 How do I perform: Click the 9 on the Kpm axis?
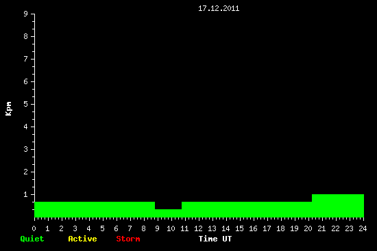[26, 14]
